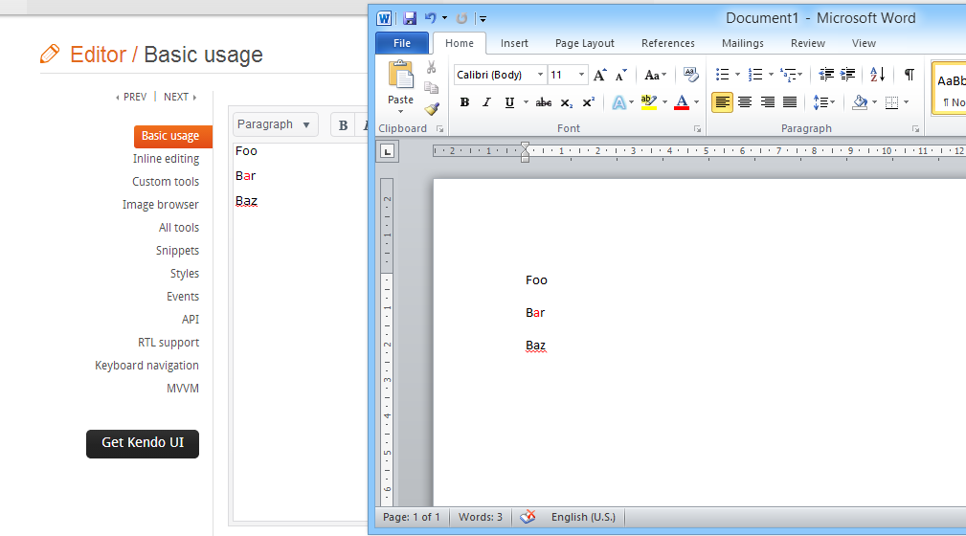
Task: Click the Words: 3 count in status bar
Action: tap(481, 517)
